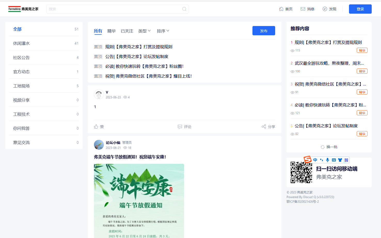Select the Sogou voice input microphone icon

click(x=327, y=160)
